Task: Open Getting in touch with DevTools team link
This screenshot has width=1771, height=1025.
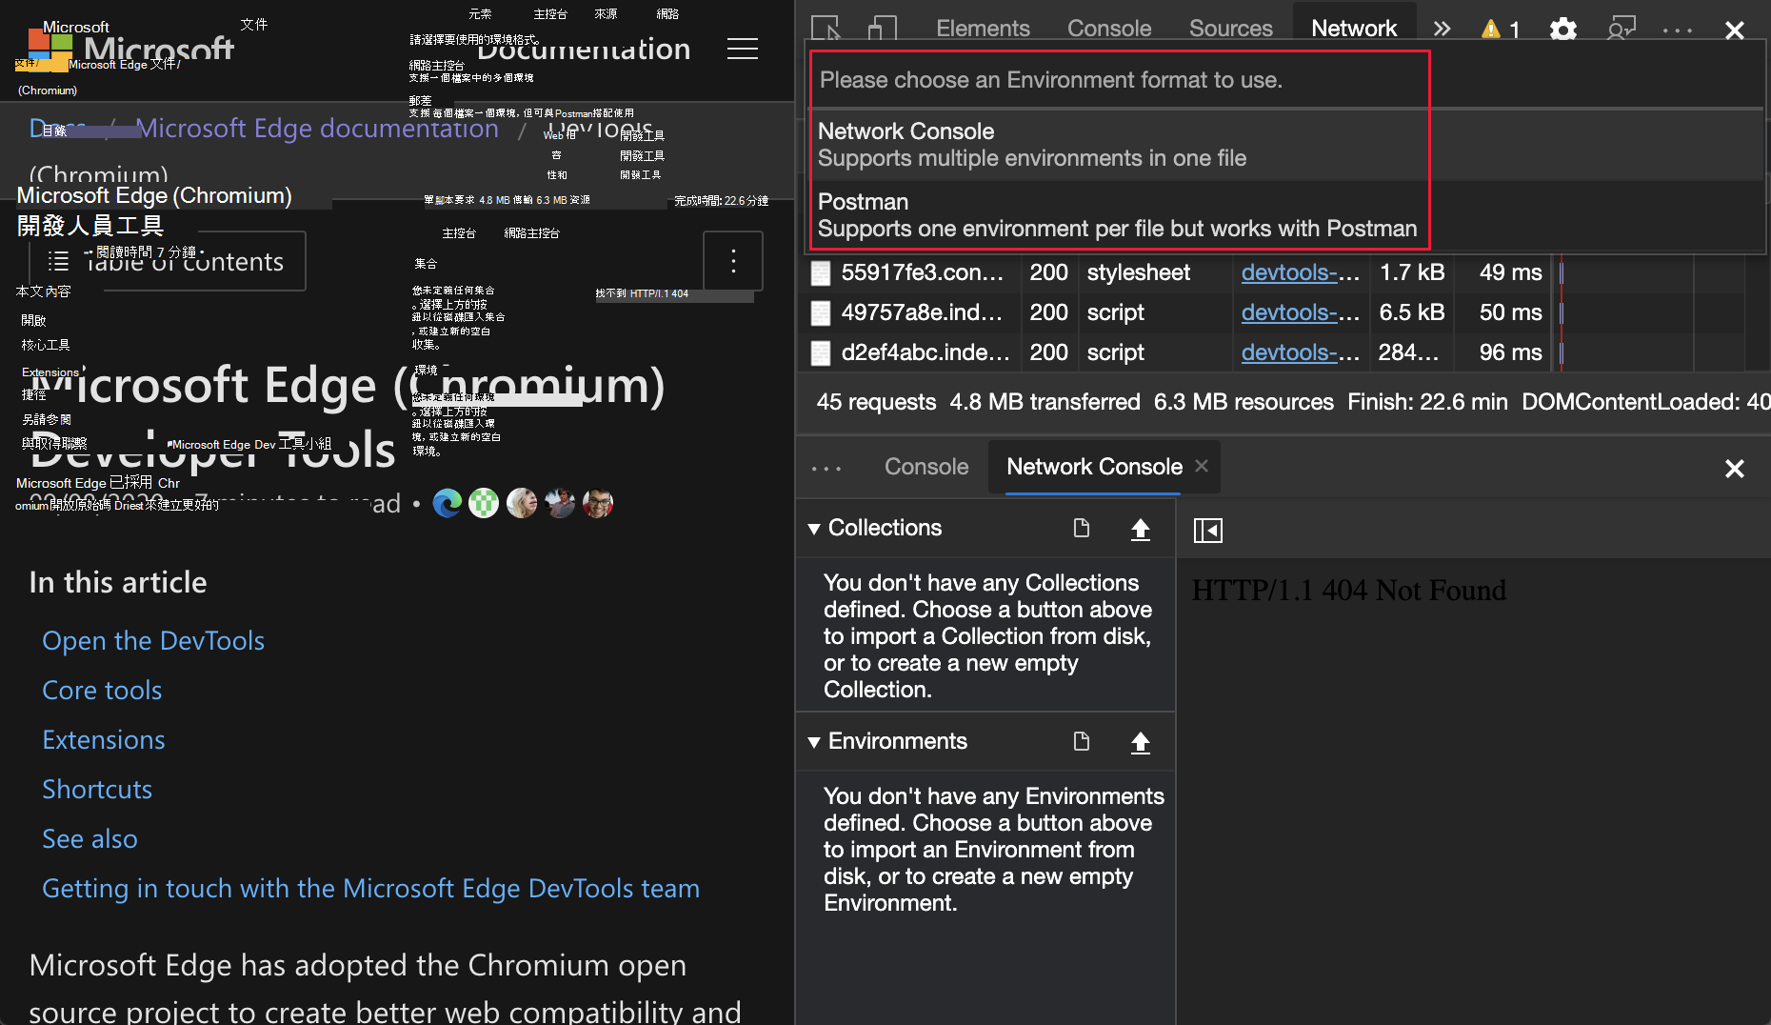Action: coord(370,888)
